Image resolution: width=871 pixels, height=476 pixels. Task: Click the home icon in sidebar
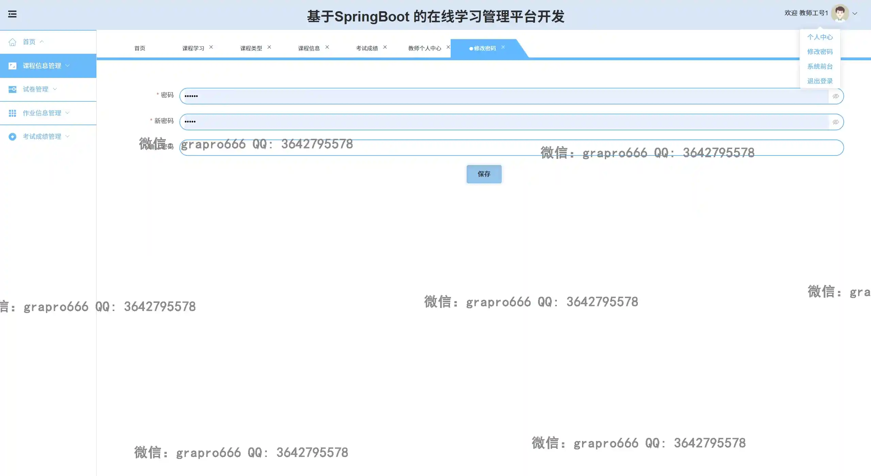tap(12, 42)
